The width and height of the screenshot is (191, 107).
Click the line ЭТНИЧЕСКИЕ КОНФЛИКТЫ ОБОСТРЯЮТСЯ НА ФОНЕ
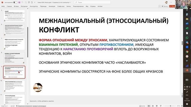[101, 72]
